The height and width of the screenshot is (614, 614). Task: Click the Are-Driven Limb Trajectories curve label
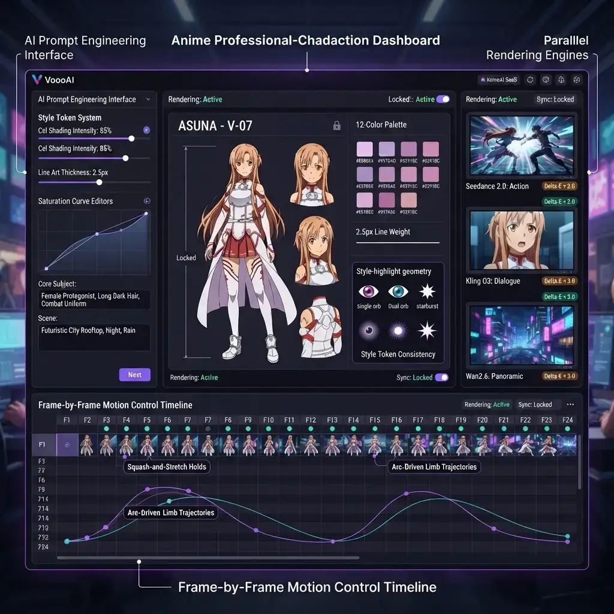(x=171, y=513)
